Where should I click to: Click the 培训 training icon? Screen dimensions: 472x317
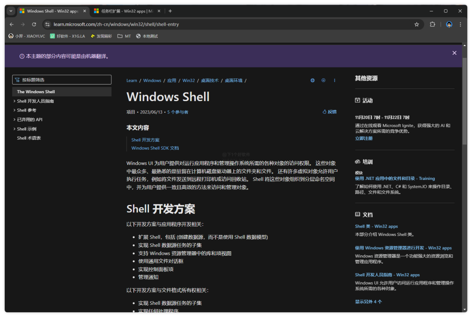pos(357,162)
